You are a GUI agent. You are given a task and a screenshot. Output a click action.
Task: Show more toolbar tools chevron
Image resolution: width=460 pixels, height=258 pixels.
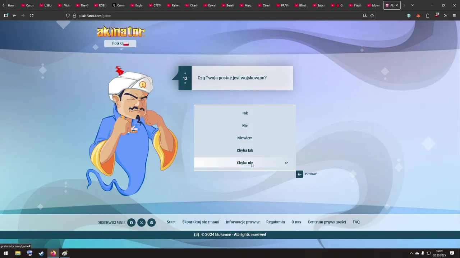[446, 16]
